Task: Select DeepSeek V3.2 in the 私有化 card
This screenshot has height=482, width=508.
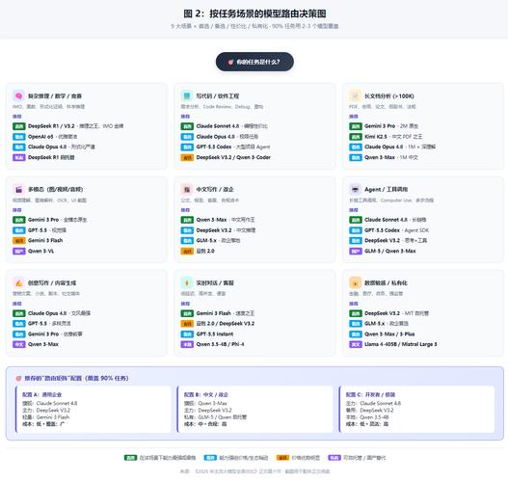Action: [389, 313]
